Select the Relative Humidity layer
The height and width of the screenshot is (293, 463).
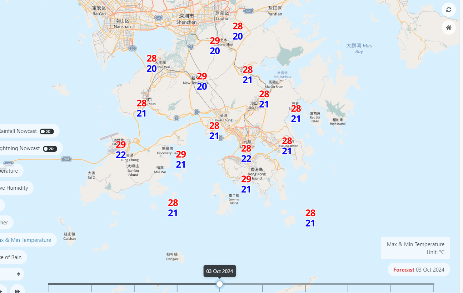pos(14,188)
